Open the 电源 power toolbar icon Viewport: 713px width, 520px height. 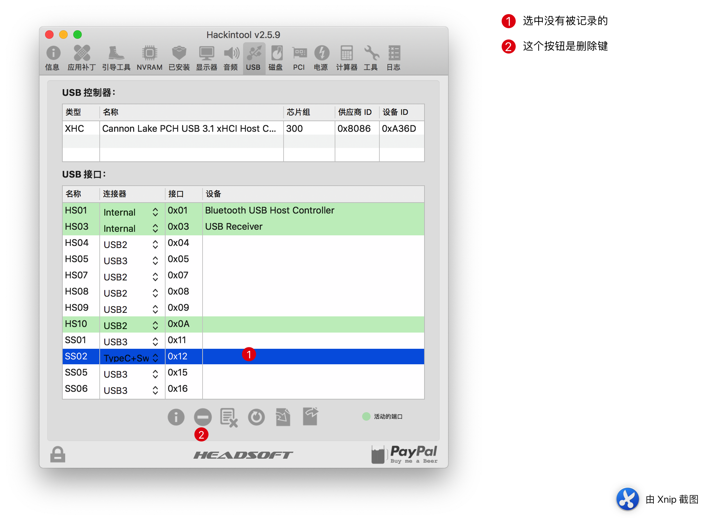pyautogui.click(x=321, y=58)
